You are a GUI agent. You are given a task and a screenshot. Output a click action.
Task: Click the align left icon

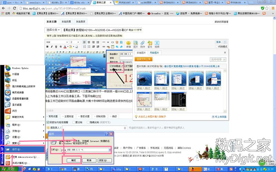click(x=85, y=42)
